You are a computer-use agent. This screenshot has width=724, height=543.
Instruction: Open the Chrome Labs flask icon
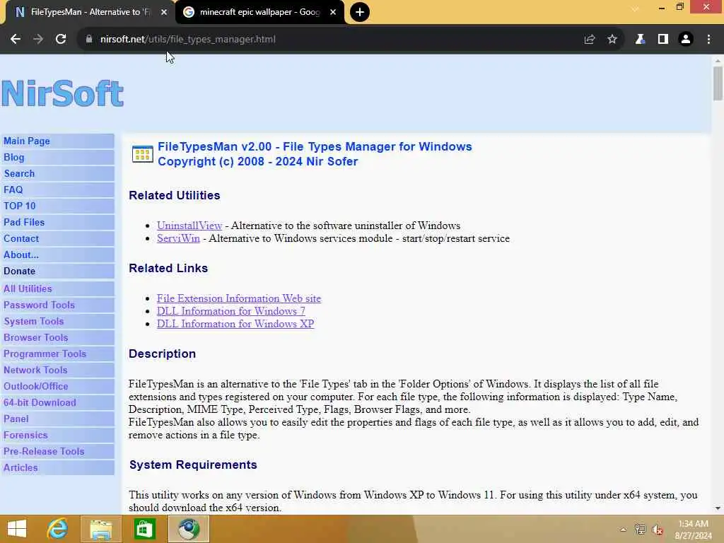(640, 40)
